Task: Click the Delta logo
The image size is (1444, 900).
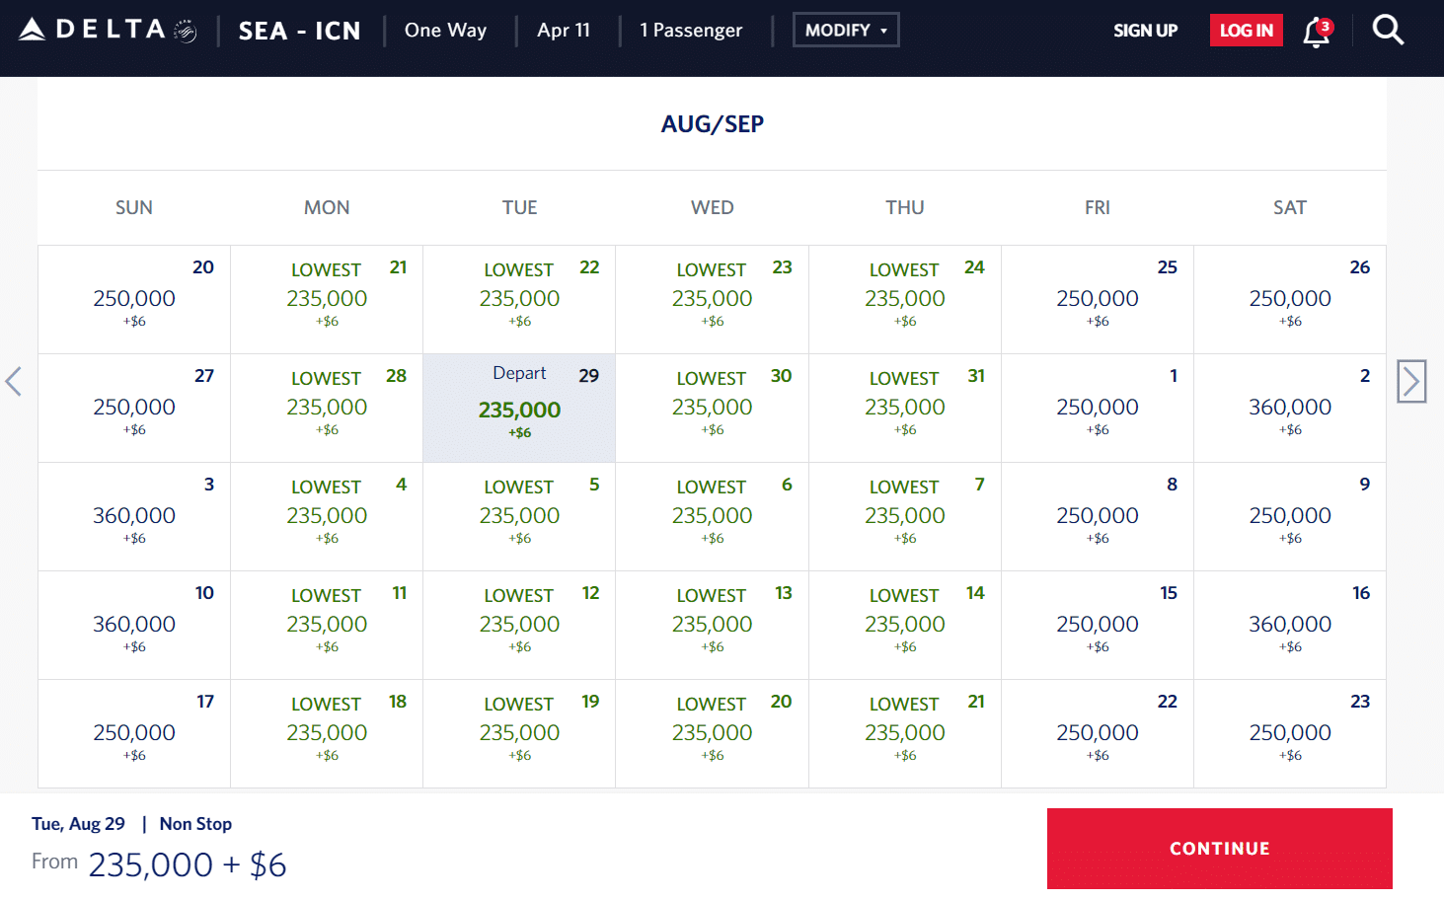Action: coord(108,30)
